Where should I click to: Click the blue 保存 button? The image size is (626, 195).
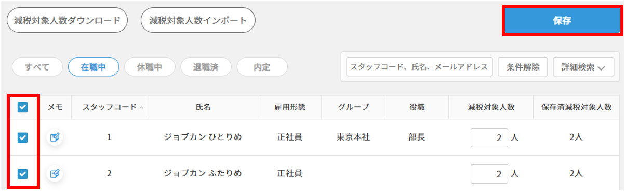point(562,21)
